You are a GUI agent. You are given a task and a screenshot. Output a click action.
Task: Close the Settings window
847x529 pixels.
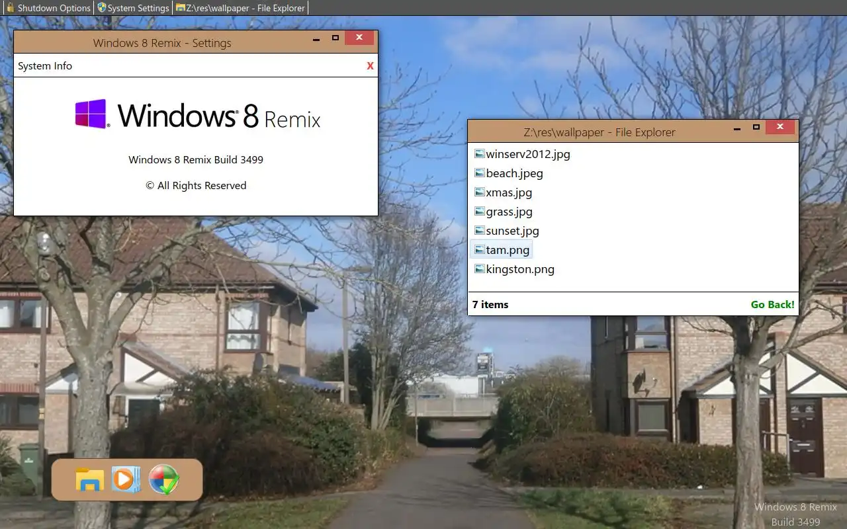tap(359, 38)
